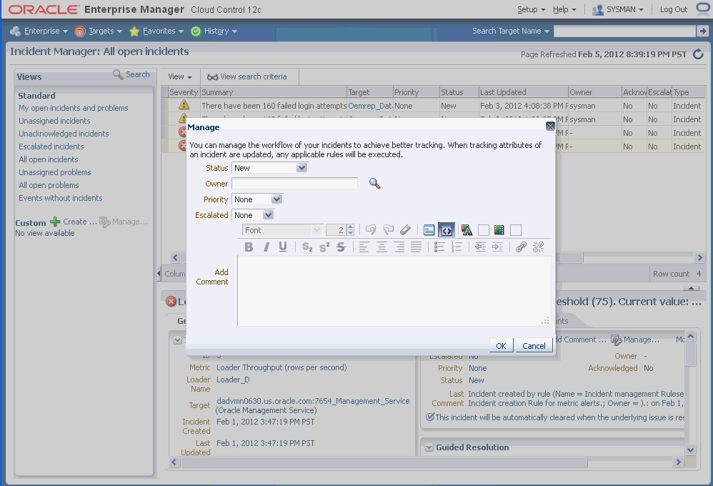
Task: Apply strikethrough formatting
Action: coord(341,247)
